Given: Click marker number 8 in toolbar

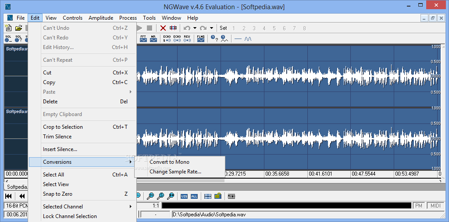Looking at the screenshot, I should (x=304, y=28).
